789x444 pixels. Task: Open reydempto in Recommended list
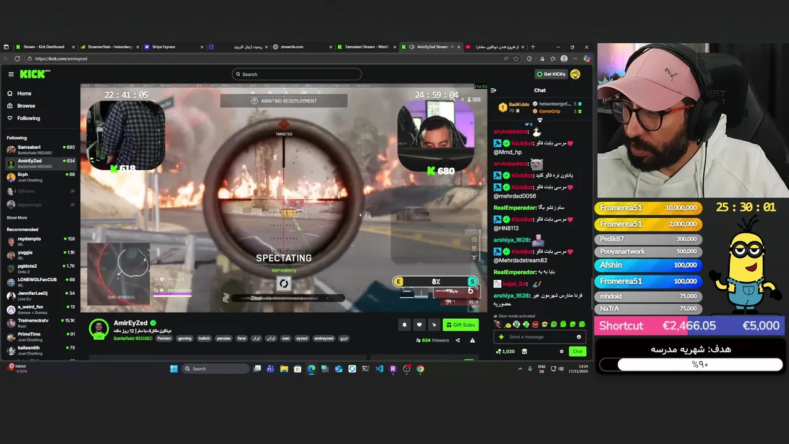[40, 240]
